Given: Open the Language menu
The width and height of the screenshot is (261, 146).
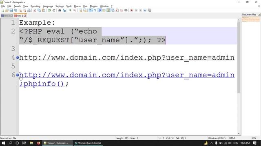Looking at the screenshot, I should coord(48,6).
